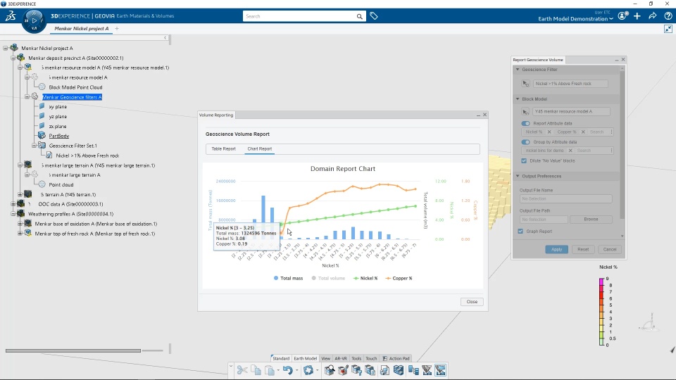Remove the Copper % attribute tag
This screenshot has height=380, width=676.
(583, 132)
